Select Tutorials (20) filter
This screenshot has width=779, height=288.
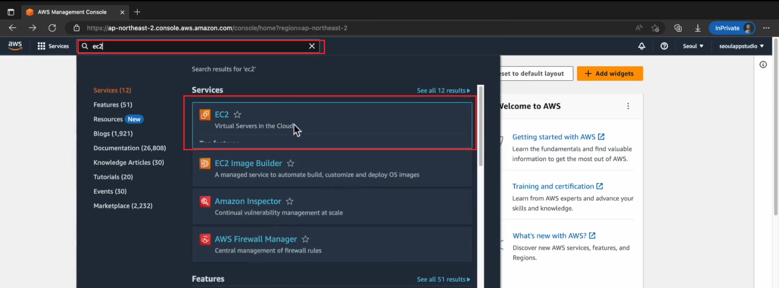pos(113,177)
